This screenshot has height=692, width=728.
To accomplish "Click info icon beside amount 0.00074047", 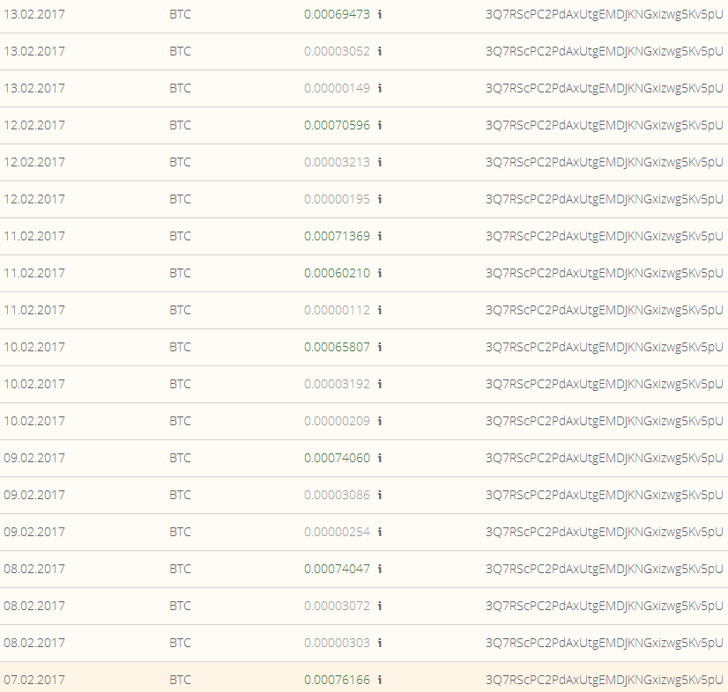I will pos(380,569).
